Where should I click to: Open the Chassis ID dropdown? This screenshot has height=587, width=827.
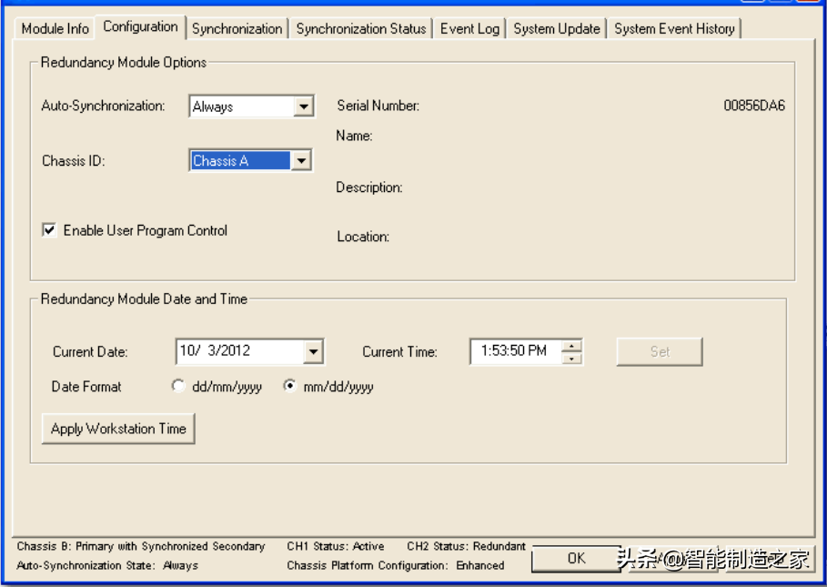point(301,161)
